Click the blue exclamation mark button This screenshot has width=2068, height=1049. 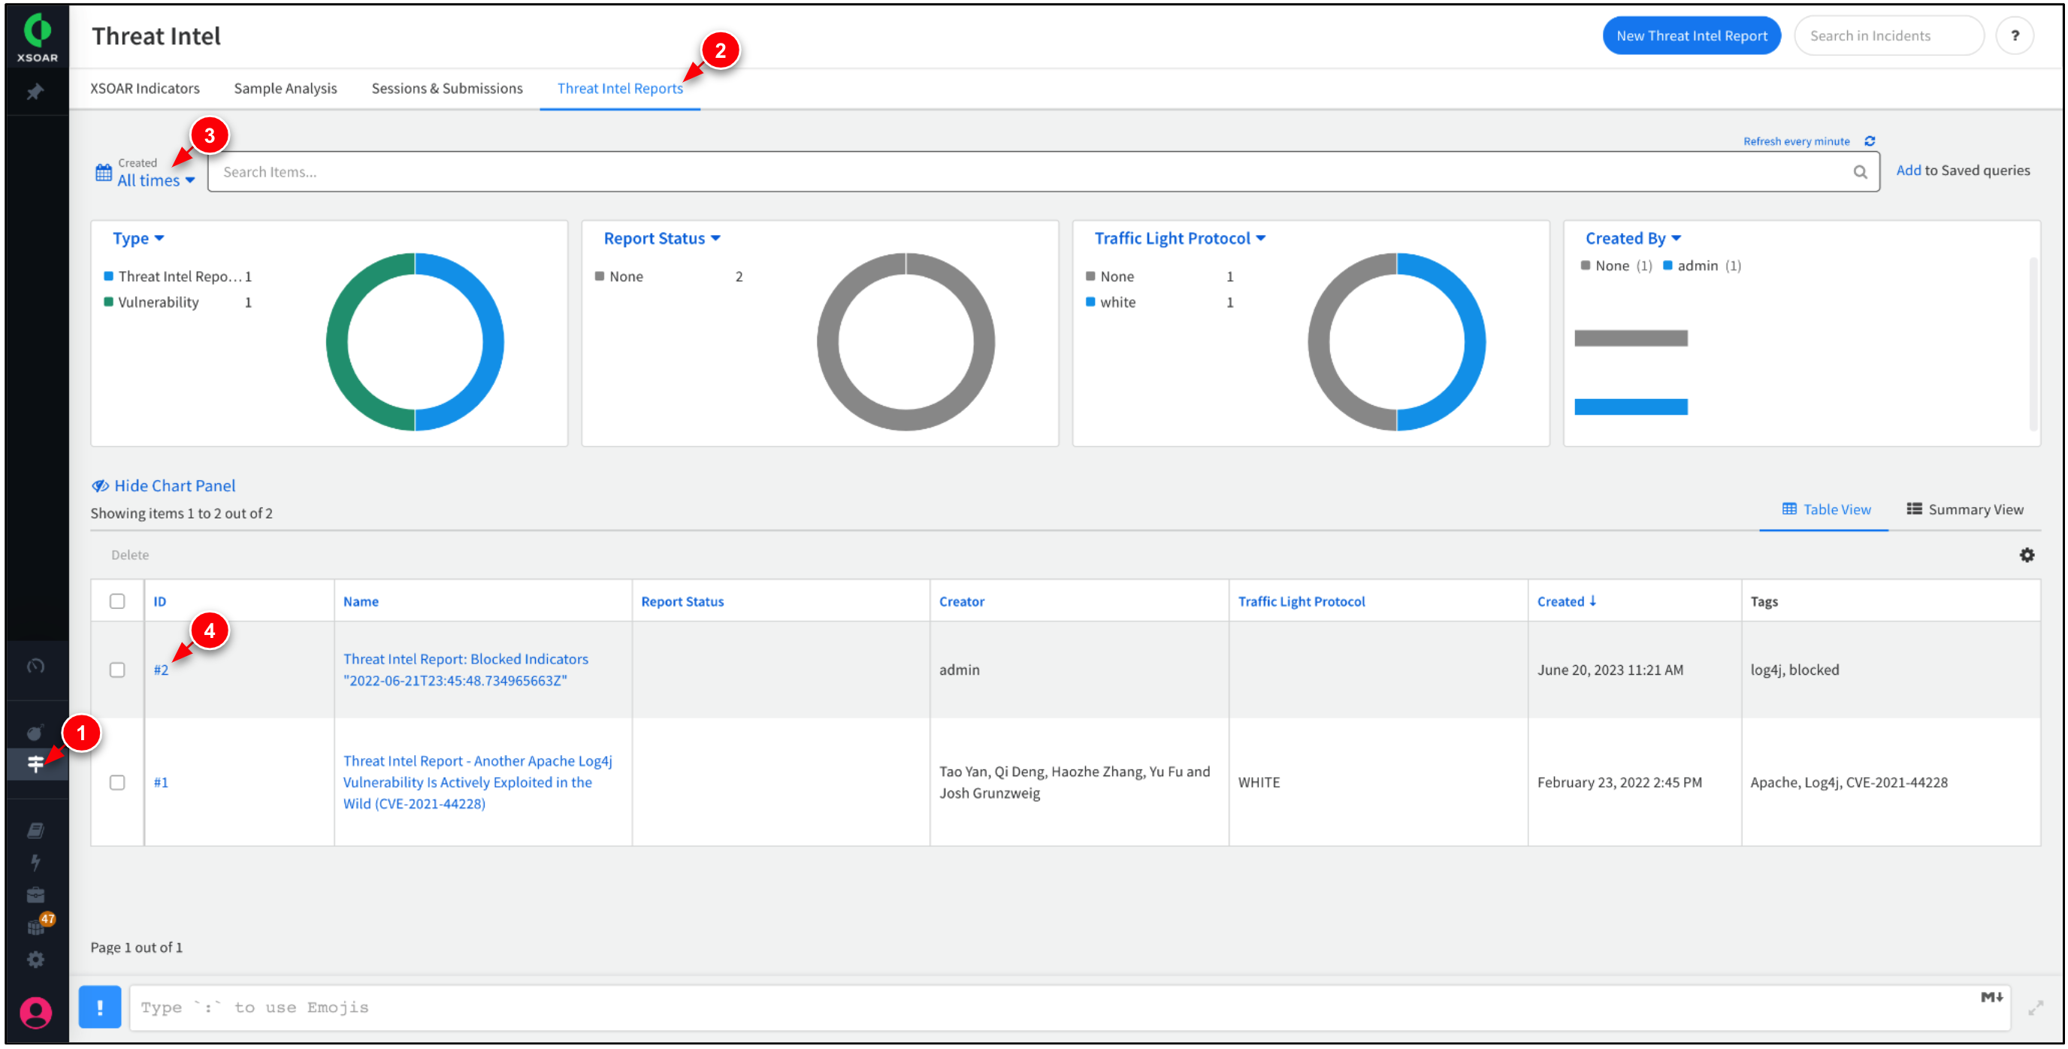coord(99,1007)
